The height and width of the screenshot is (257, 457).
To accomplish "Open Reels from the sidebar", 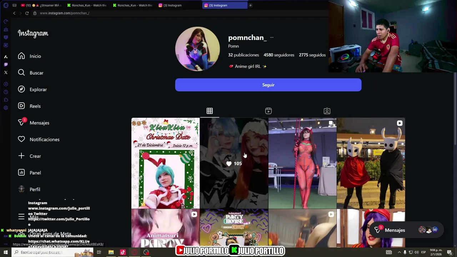I will click(30, 106).
